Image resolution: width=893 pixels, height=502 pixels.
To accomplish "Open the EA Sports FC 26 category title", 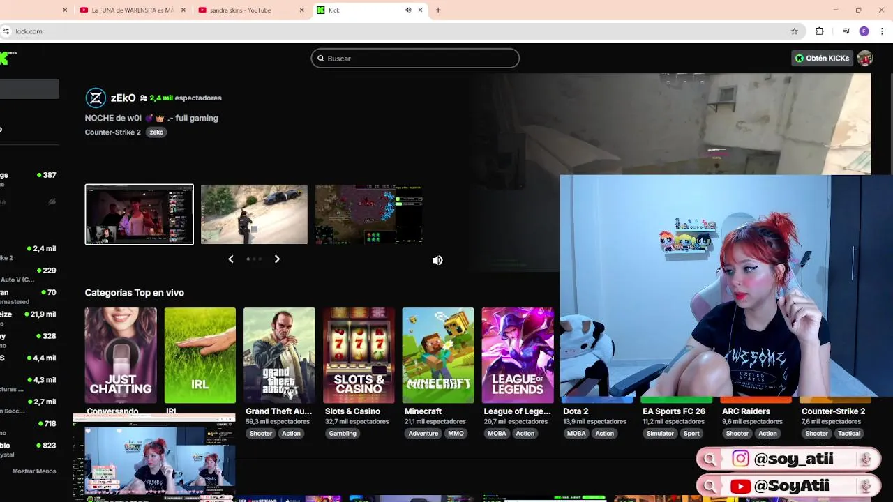I will [674, 411].
